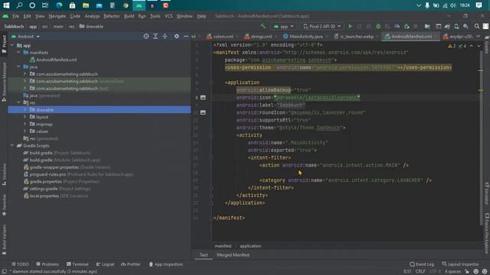Open Project panel gear options
Image resolution: width=490 pixels, height=275 pixels.
(x=177, y=37)
